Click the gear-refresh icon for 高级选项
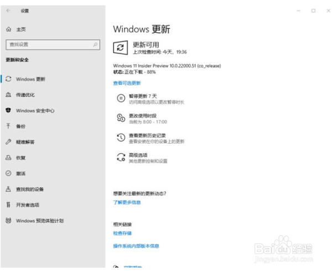The width and height of the screenshot is (332, 271). [121, 157]
